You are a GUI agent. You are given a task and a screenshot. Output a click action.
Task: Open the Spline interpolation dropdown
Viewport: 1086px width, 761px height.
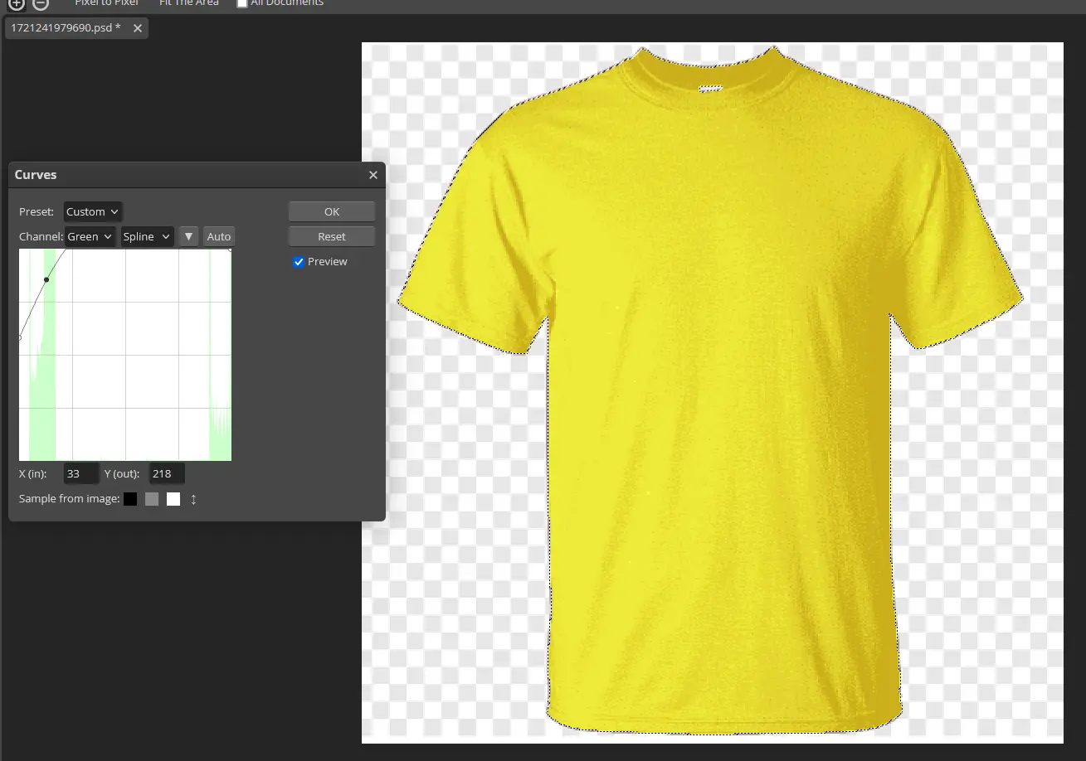[x=148, y=237]
